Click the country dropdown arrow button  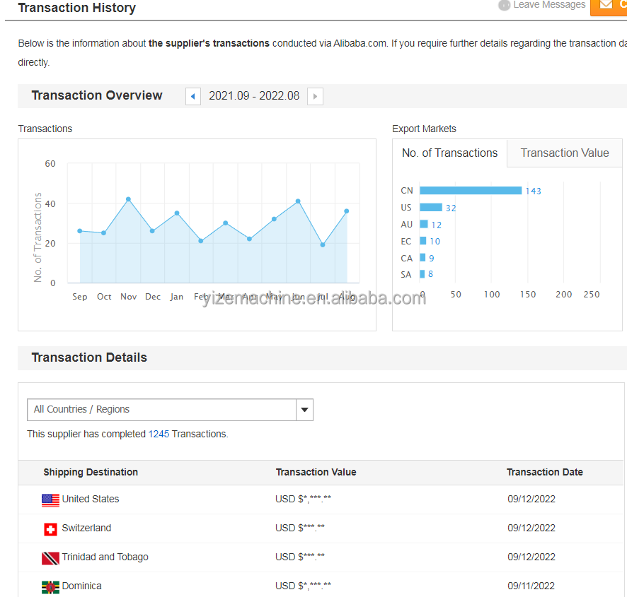[x=305, y=410]
